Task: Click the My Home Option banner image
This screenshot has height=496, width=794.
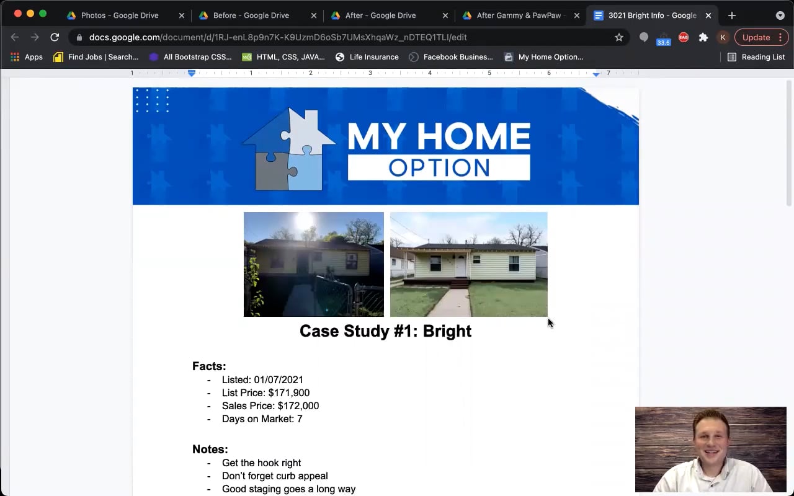Action: pos(386,146)
